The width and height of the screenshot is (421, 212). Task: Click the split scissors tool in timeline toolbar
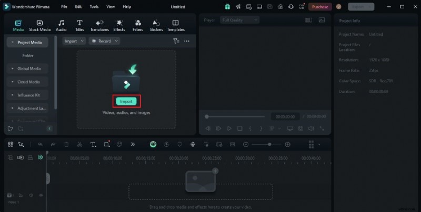[x=79, y=144]
